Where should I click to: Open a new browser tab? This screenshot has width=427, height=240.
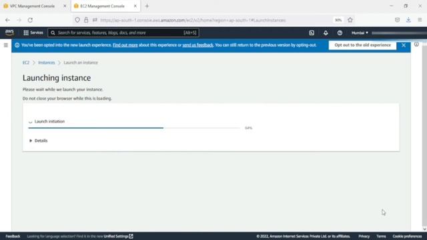pyautogui.click(x=147, y=6)
